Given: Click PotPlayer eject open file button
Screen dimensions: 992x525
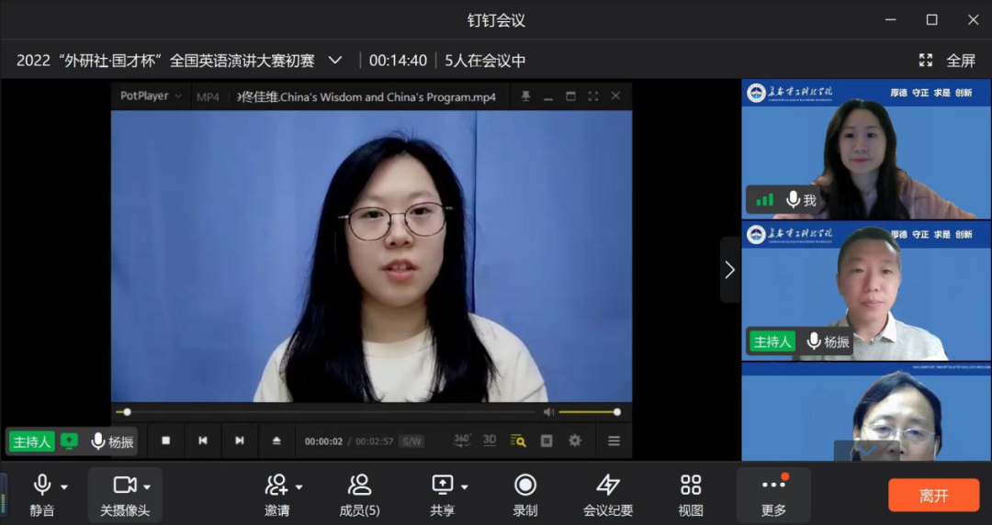Looking at the screenshot, I should tap(276, 441).
